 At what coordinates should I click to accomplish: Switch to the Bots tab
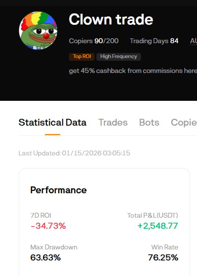point(149,123)
